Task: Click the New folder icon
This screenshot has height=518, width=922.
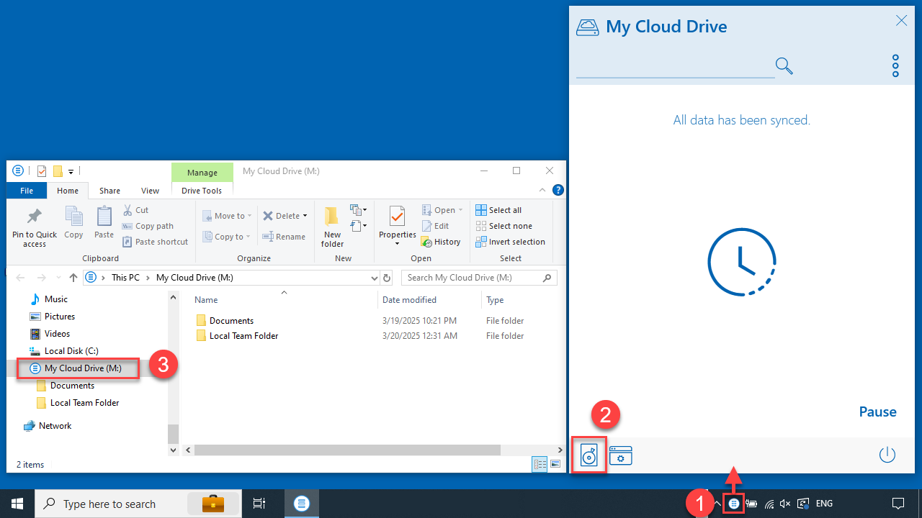Action: [332, 216]
